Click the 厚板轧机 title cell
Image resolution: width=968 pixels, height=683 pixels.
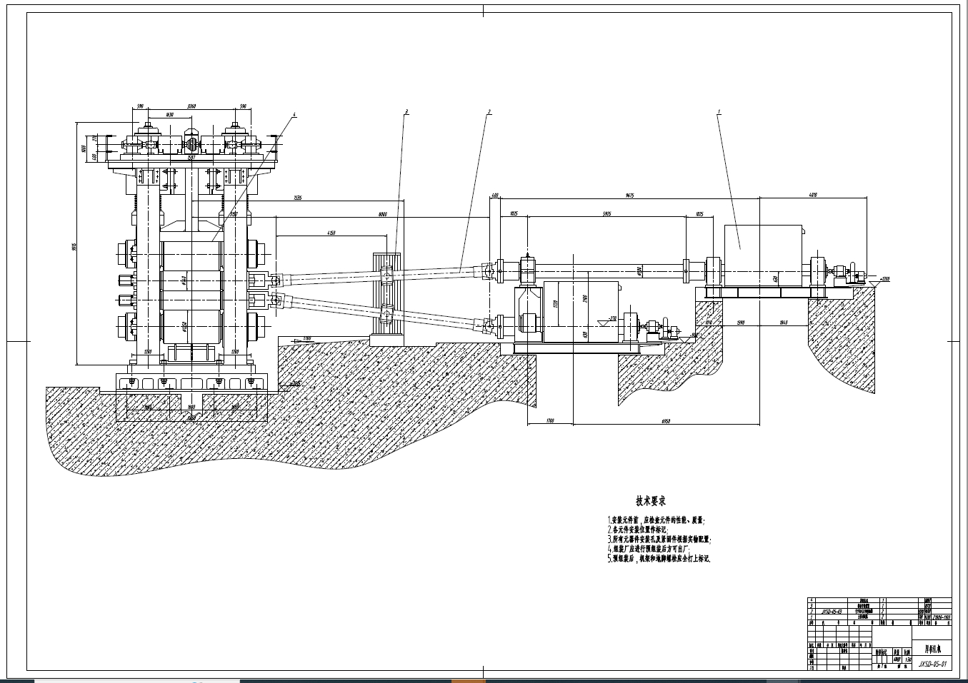point(933,649)
